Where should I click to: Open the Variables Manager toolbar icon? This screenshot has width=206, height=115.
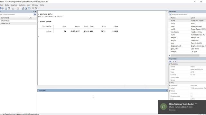pos(29,8)
